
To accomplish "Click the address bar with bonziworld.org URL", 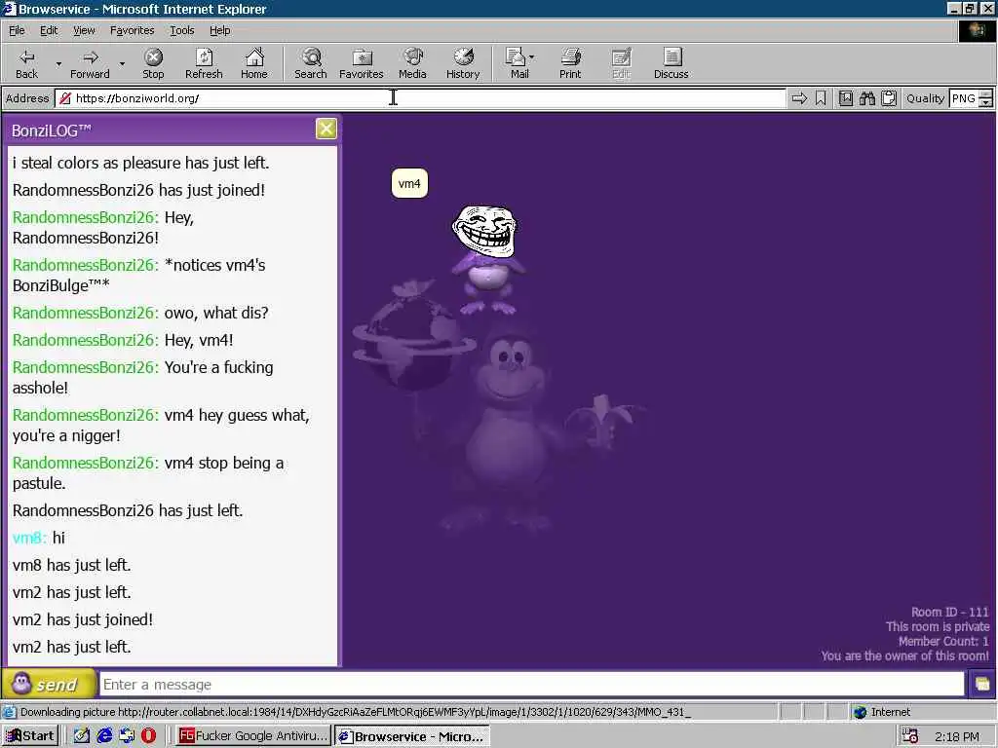I will tap(420, 98).
